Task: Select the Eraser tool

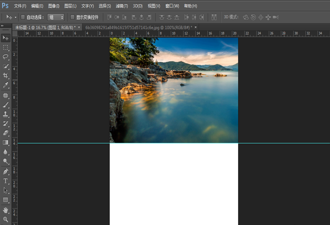Action: point(6,133)
